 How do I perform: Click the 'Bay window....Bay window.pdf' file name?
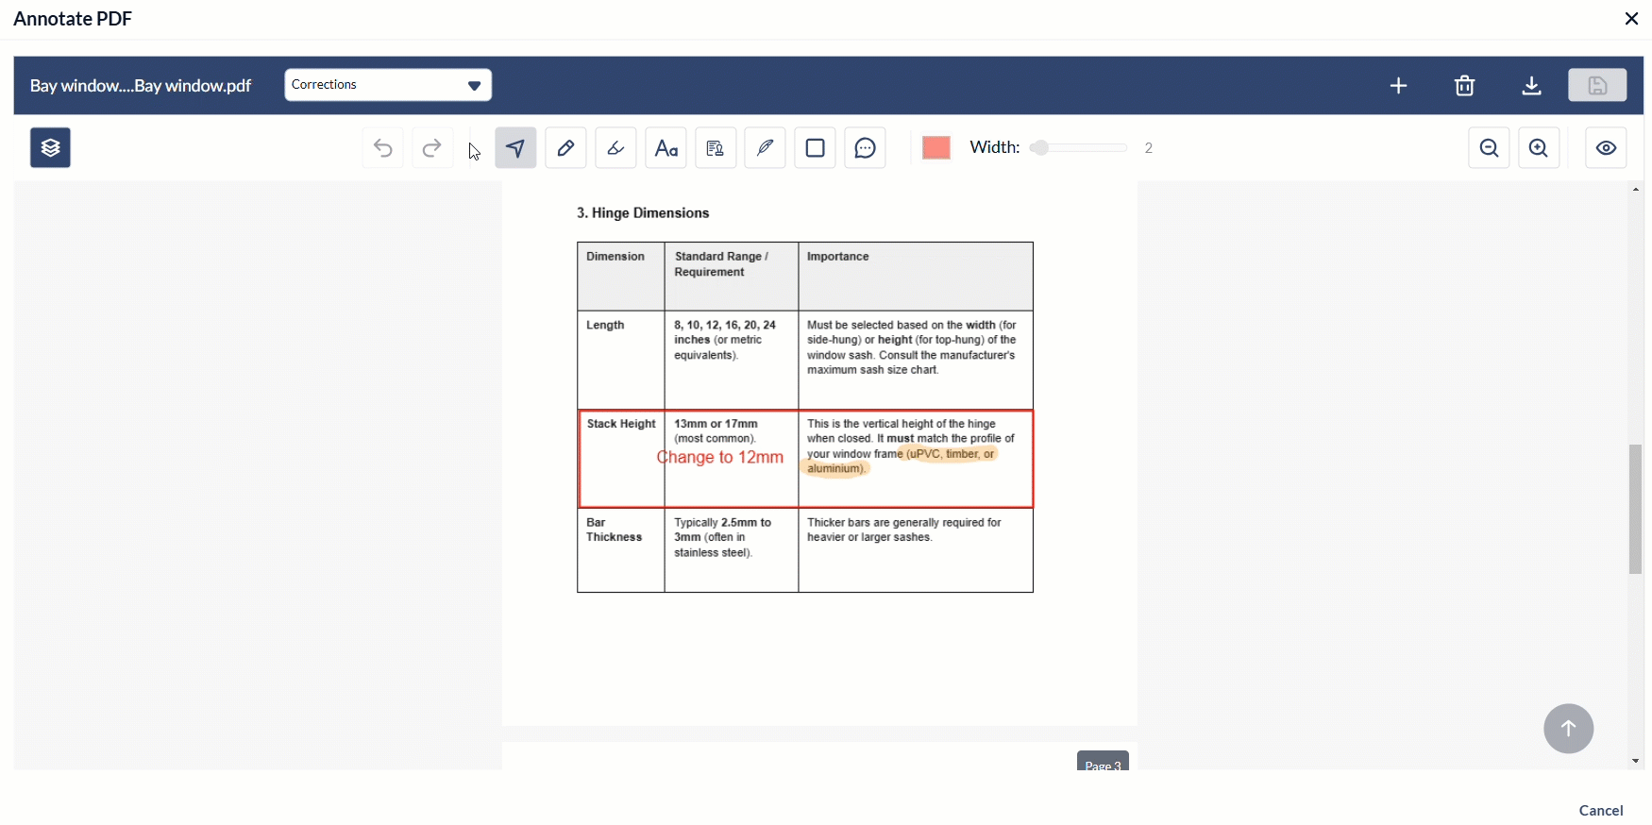(141, 86)
